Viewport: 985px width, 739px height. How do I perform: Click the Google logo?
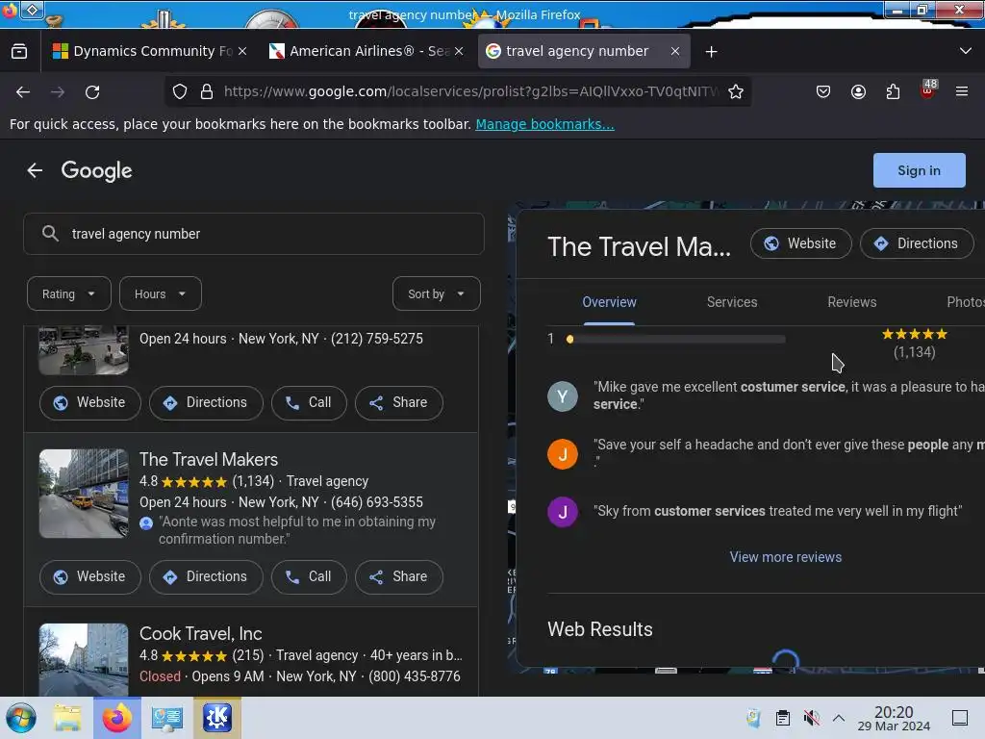coord(97,170)
